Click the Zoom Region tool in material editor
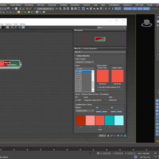Screen dimensions: 159x159 point(115,135)
